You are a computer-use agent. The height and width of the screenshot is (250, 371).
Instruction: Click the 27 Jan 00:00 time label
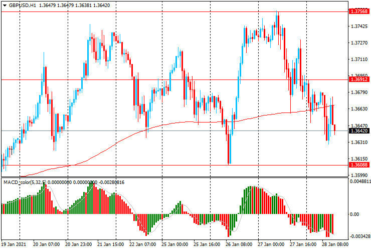point(271,244)
